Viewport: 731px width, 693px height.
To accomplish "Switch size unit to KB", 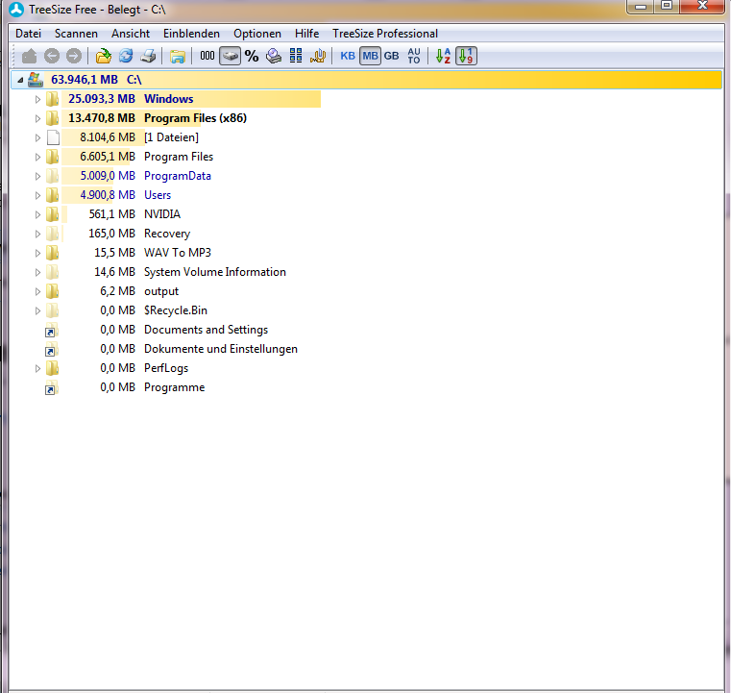I will (x=348, y=56).
